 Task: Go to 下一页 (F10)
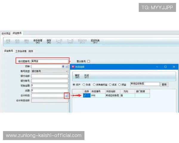70,41
